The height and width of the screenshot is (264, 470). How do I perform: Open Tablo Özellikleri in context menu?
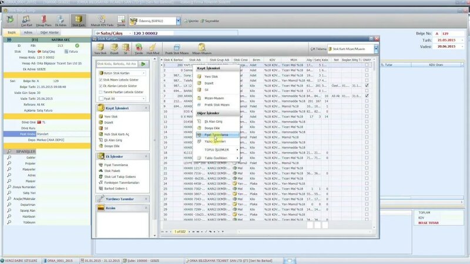pos(217,158)
